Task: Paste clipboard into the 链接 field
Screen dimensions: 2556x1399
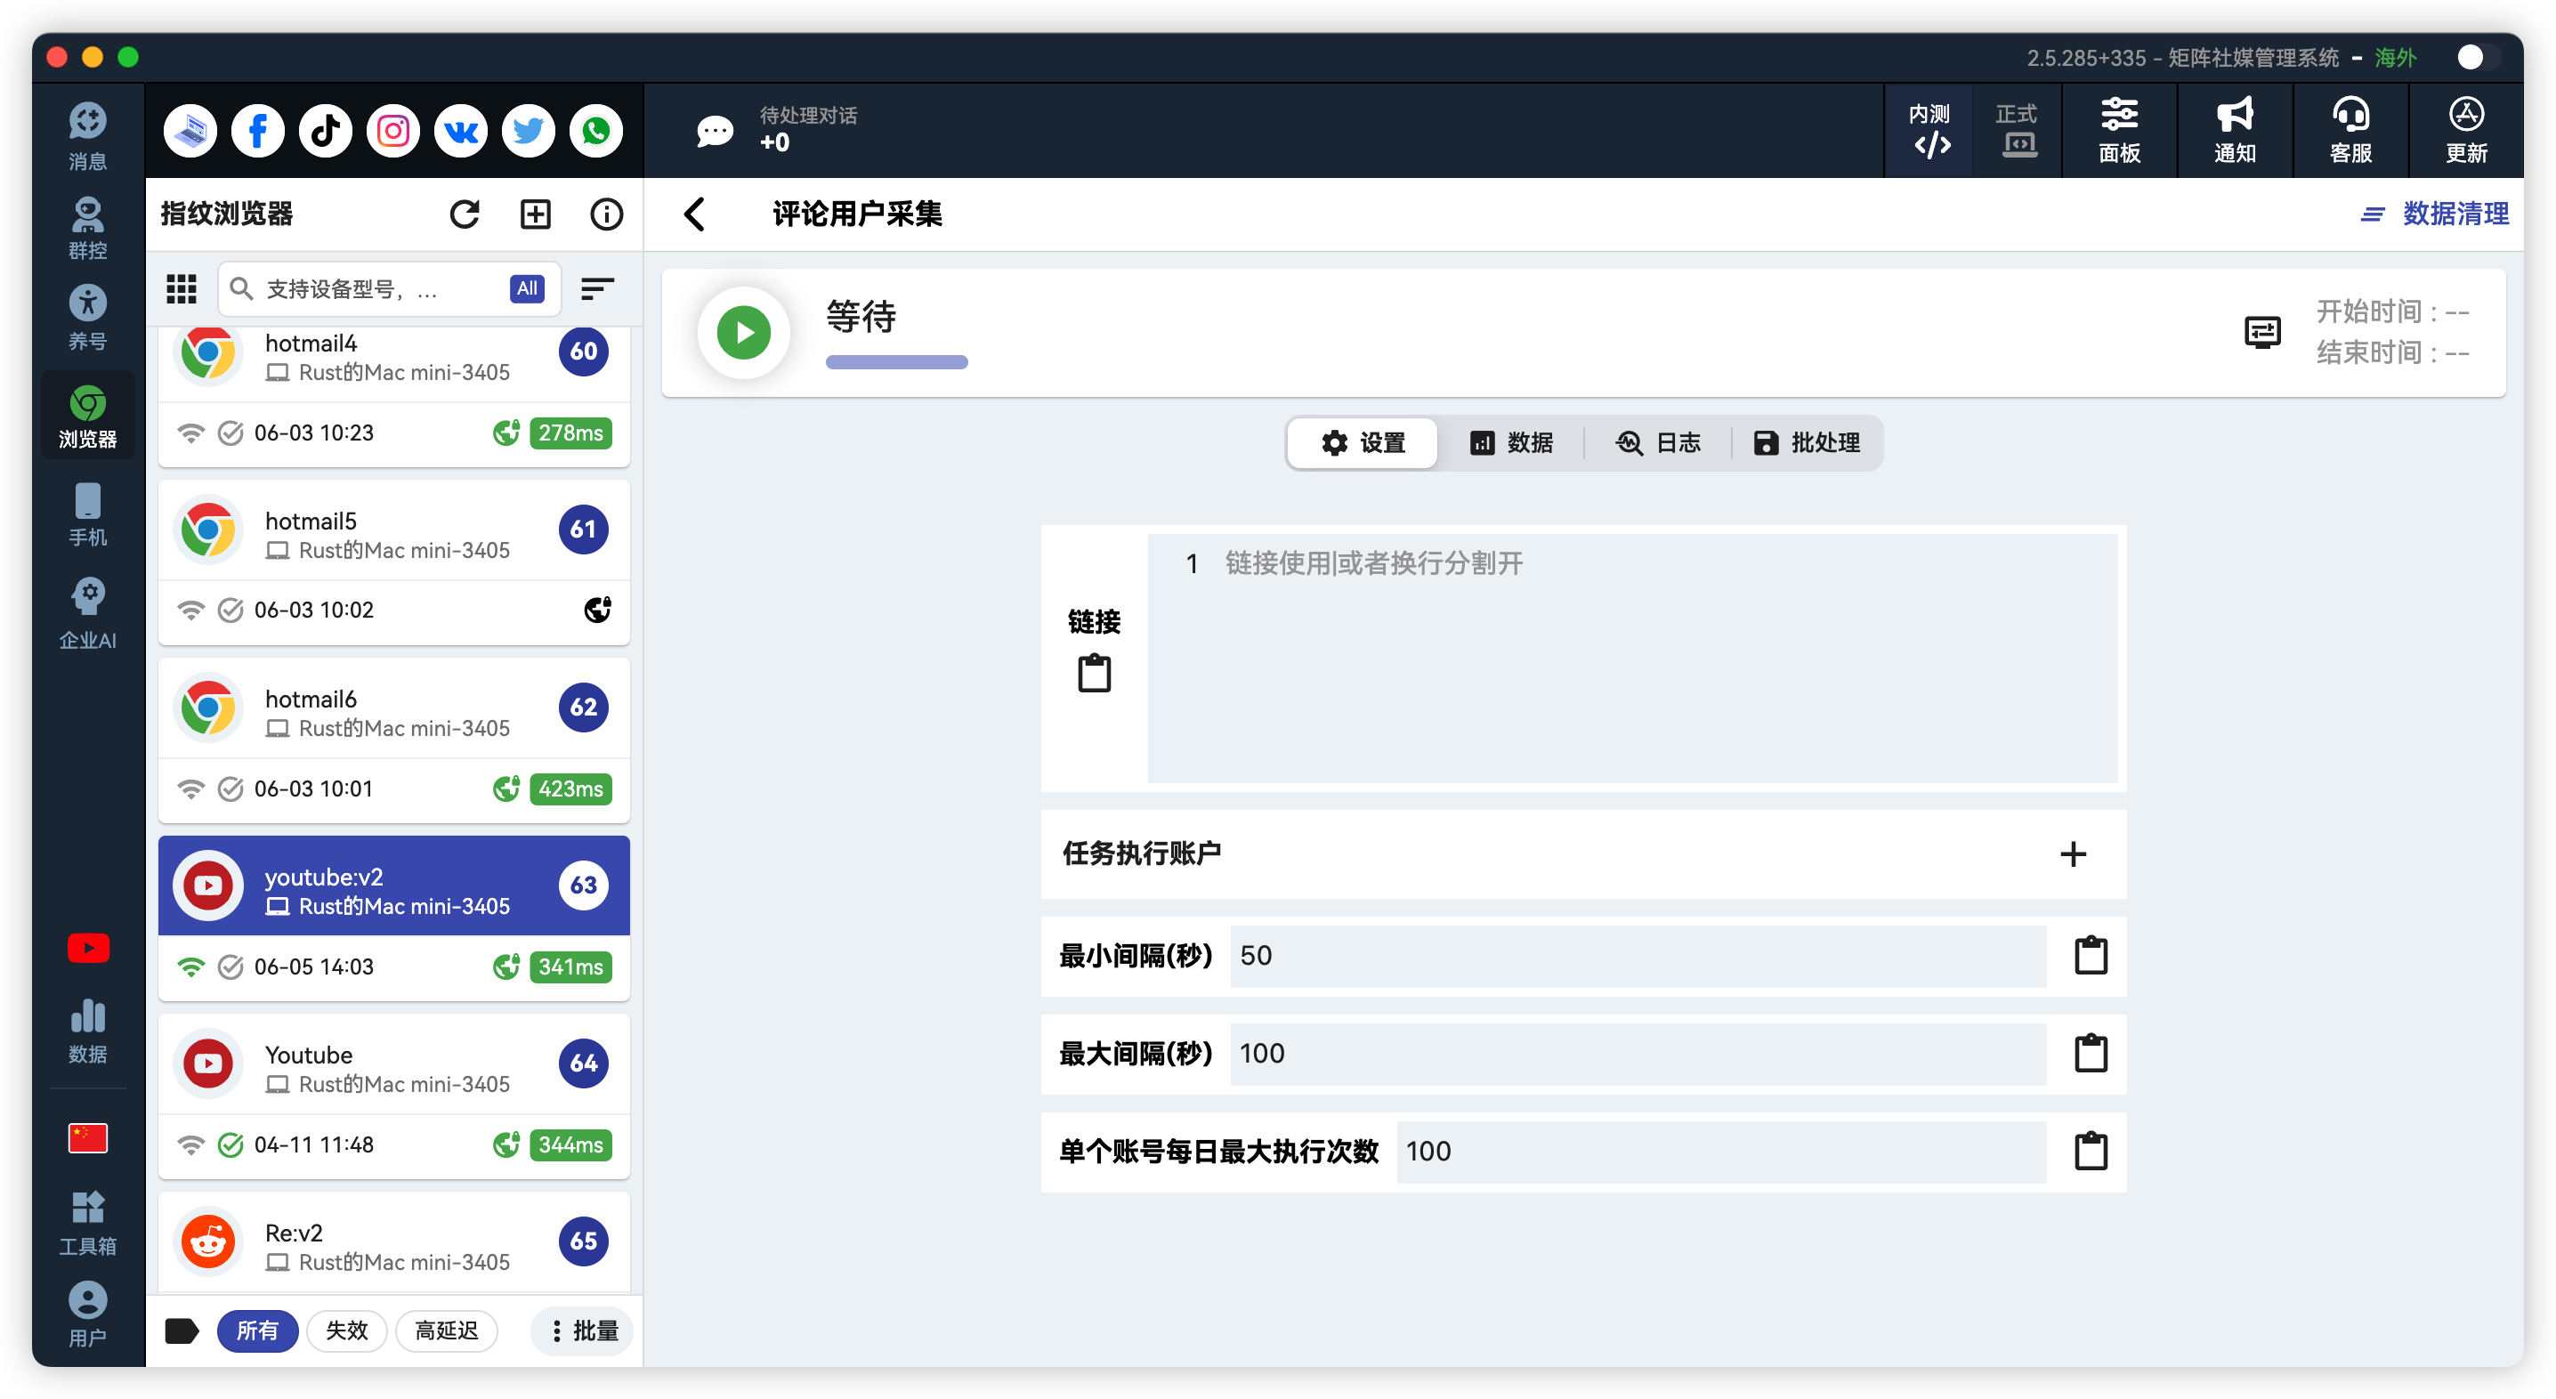Action: pyautogui.click(x=1094, y=673)
